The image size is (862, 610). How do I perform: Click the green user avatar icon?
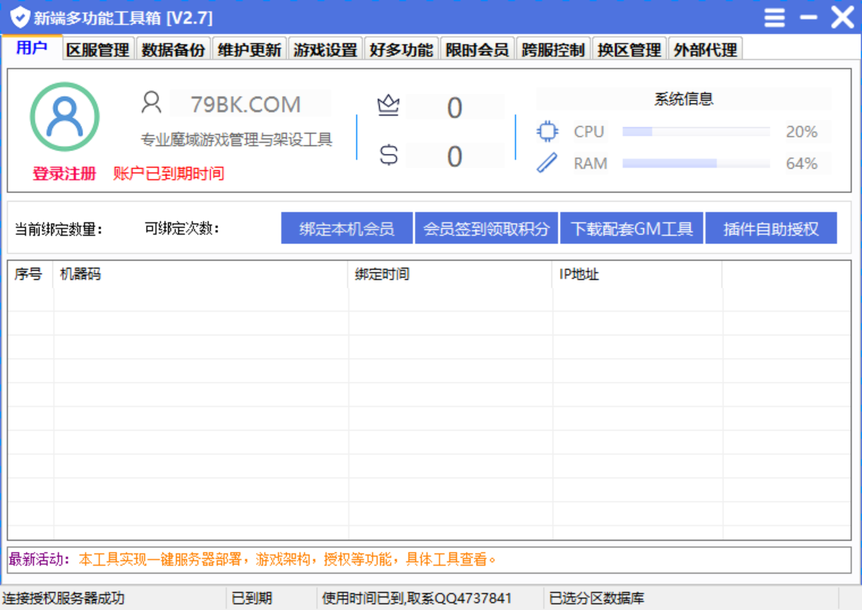click(x=64, y=116)
